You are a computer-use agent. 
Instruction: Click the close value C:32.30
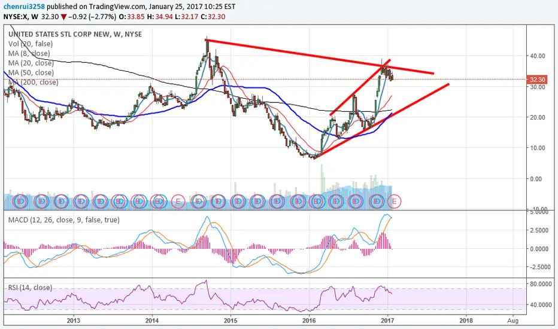[213, 17]
